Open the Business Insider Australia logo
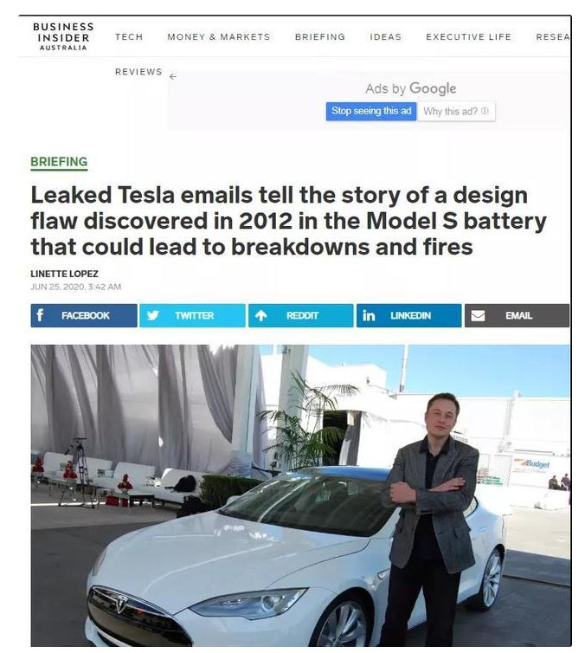 point(63,36)
